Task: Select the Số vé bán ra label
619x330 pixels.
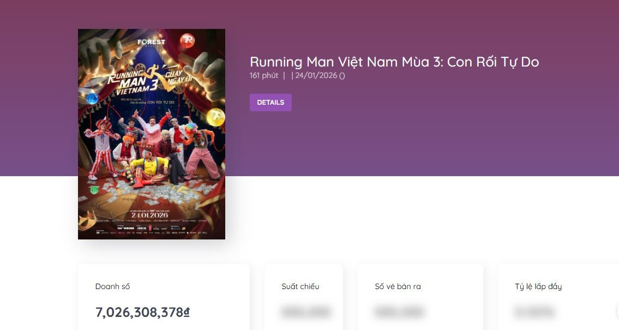Action: [398, 286]
